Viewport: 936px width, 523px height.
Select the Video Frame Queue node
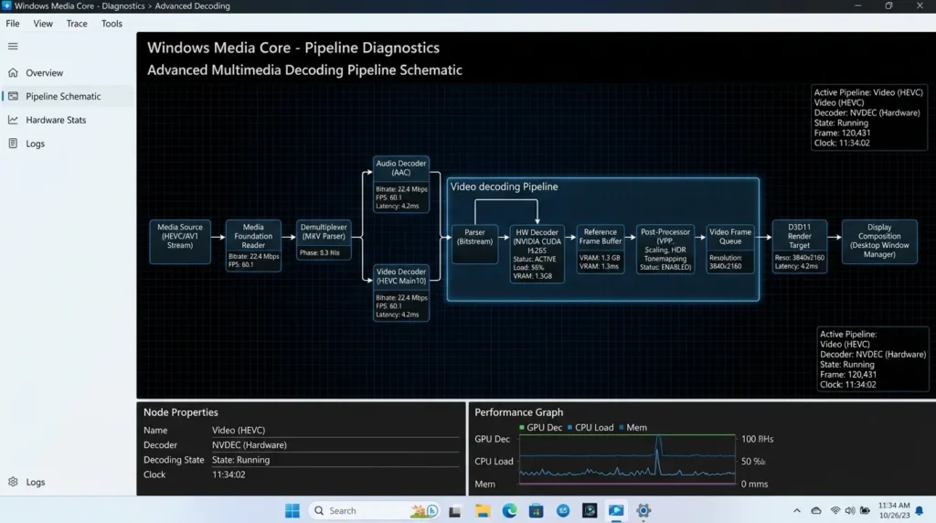click(730, 249)
